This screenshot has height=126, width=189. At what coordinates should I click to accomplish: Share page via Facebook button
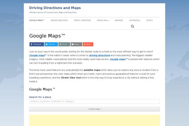tap(37, 44)
